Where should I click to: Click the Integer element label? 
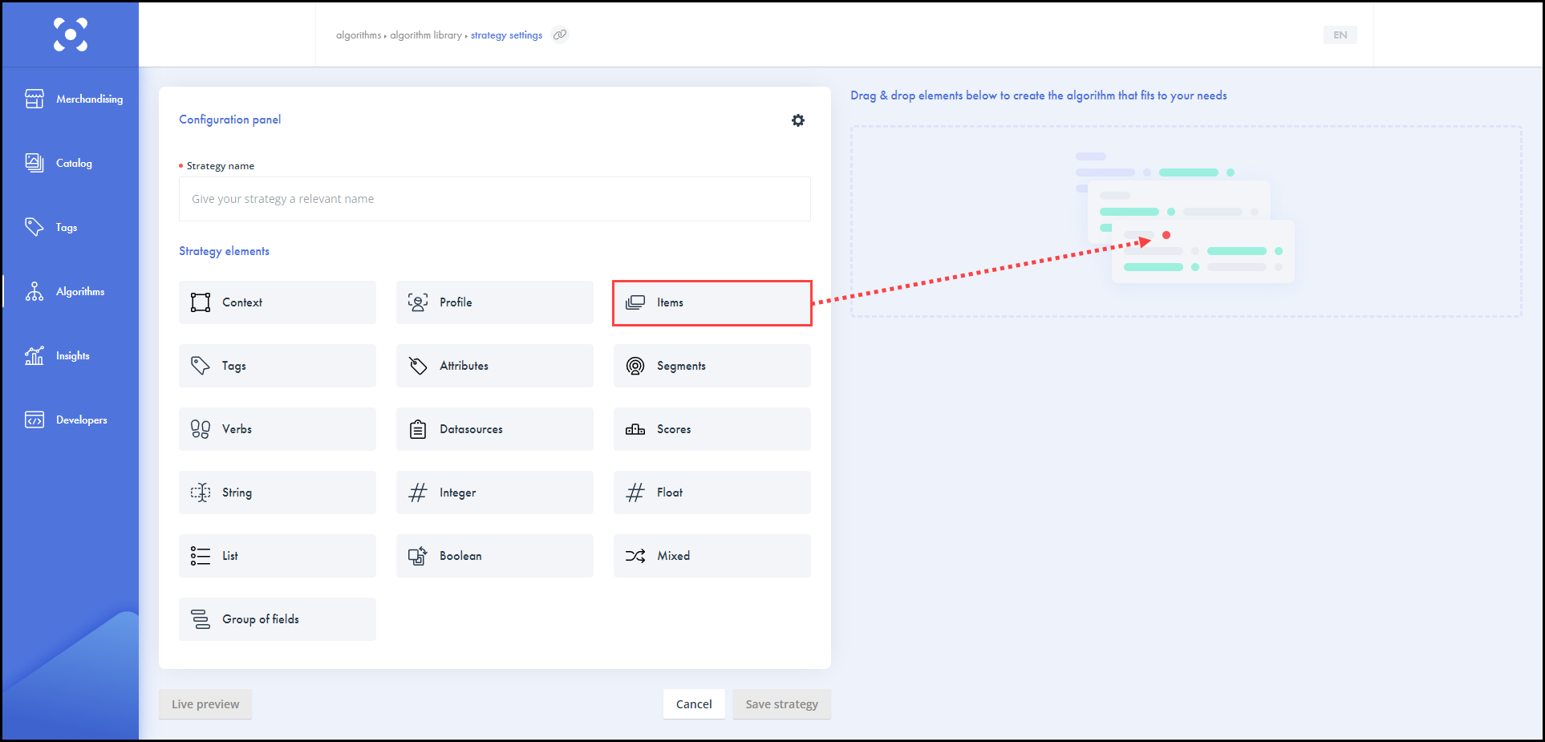pos(457,493)
